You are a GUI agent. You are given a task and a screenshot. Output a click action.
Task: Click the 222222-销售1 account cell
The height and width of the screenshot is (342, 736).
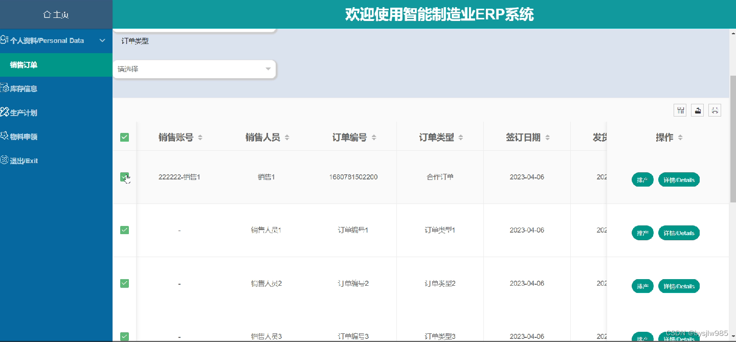[x=179, y=177]
